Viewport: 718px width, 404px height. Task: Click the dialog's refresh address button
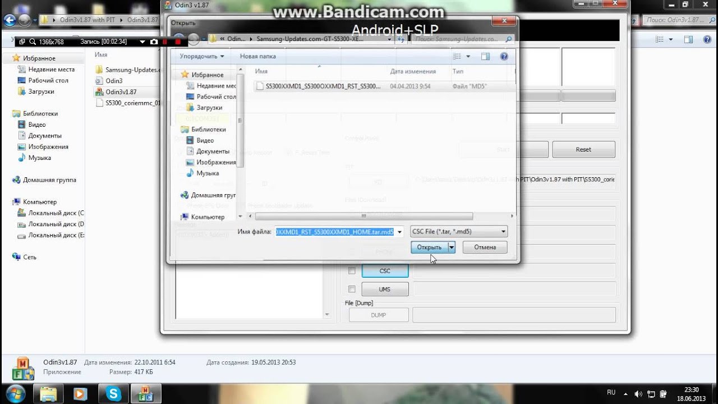pyautogui.click(x=401, y=39)
